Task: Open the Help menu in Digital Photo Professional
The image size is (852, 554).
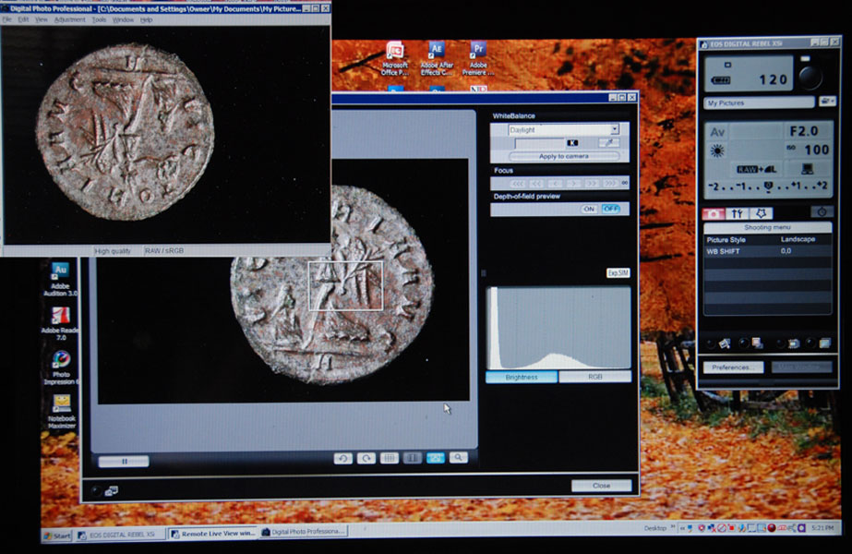Action: click(146, 19)
